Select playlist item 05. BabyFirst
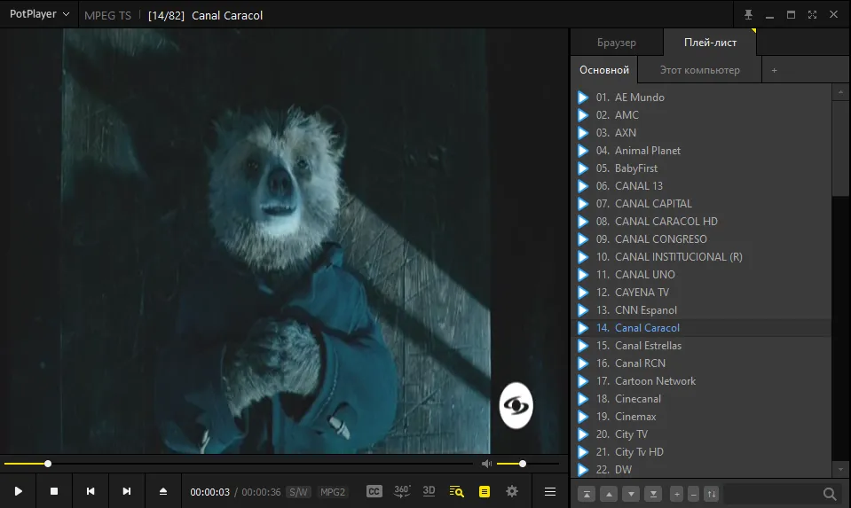This screenshot has width=851, height=508. 701,168
